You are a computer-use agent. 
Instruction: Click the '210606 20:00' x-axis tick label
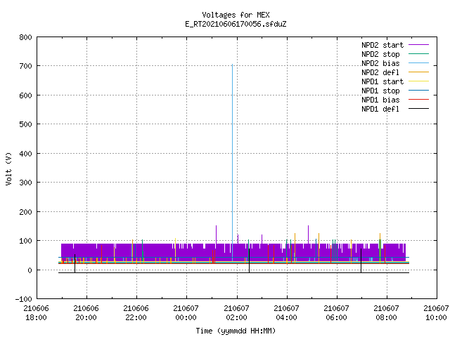pos(86,313)
